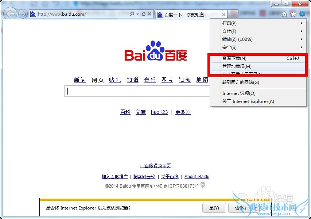Open the 新闻 link

pos(80,80)
